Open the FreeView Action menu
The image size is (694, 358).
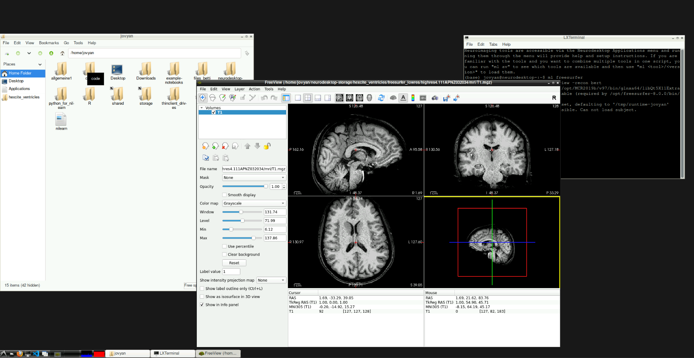tap(254, 89)
